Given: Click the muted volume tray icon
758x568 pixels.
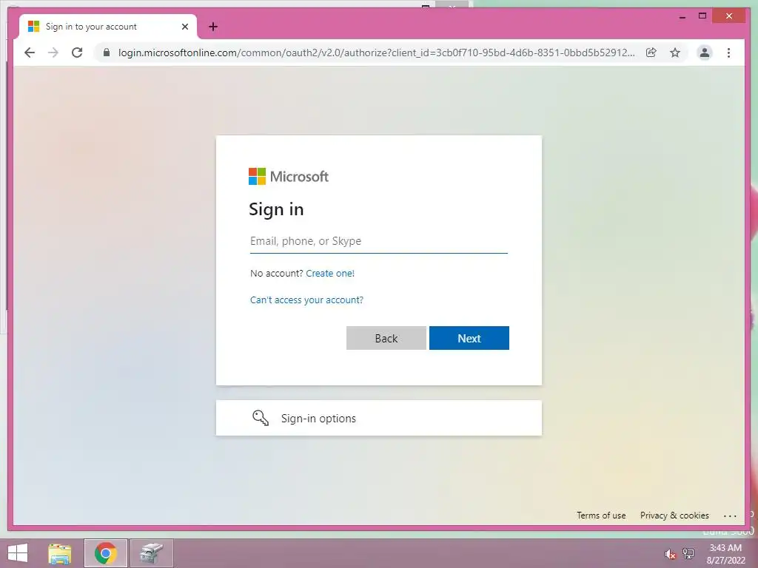Looking at the screenshot, I should [x=670, y=554].
